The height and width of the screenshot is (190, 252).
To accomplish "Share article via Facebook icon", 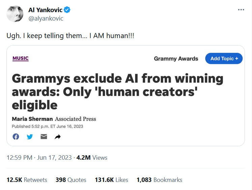I will pos(16,136).
